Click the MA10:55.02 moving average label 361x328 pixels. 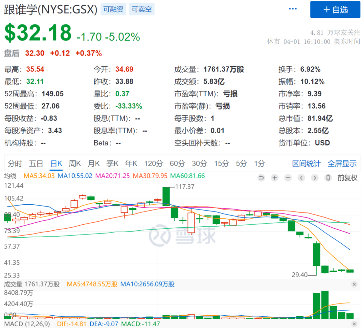click(x=75, y=176)
